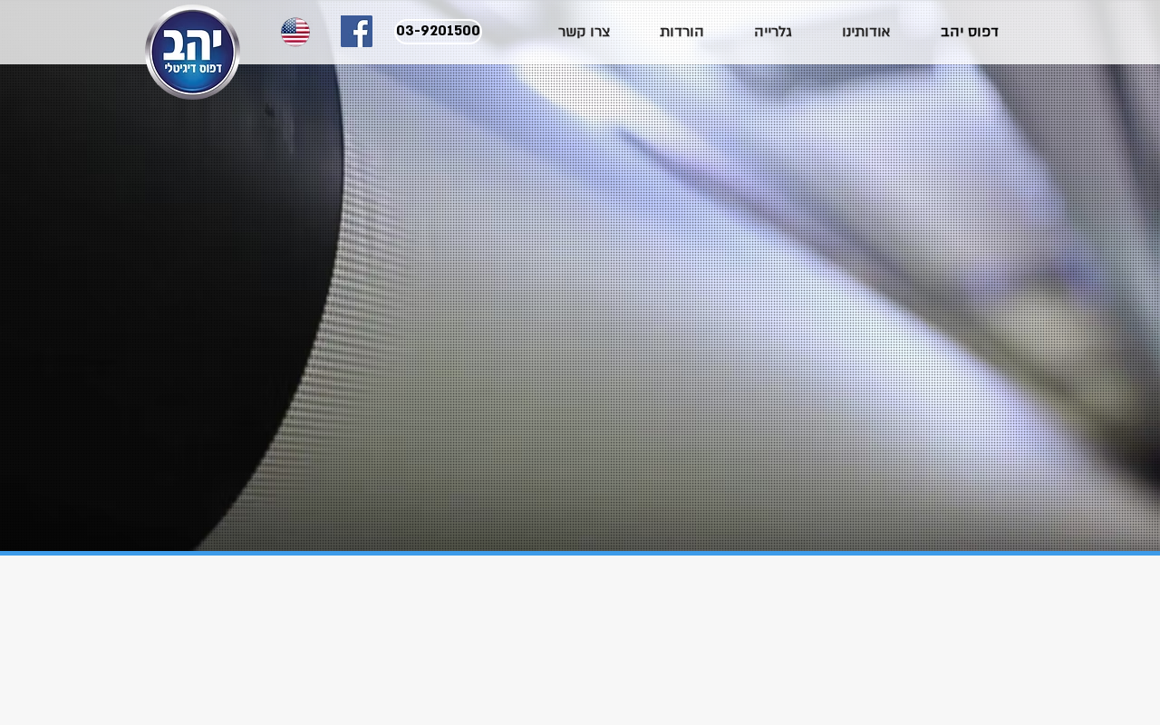Click the round Yahav logo badge
The width and height of the screenshot is (1160, 725).
coord(192,53)
